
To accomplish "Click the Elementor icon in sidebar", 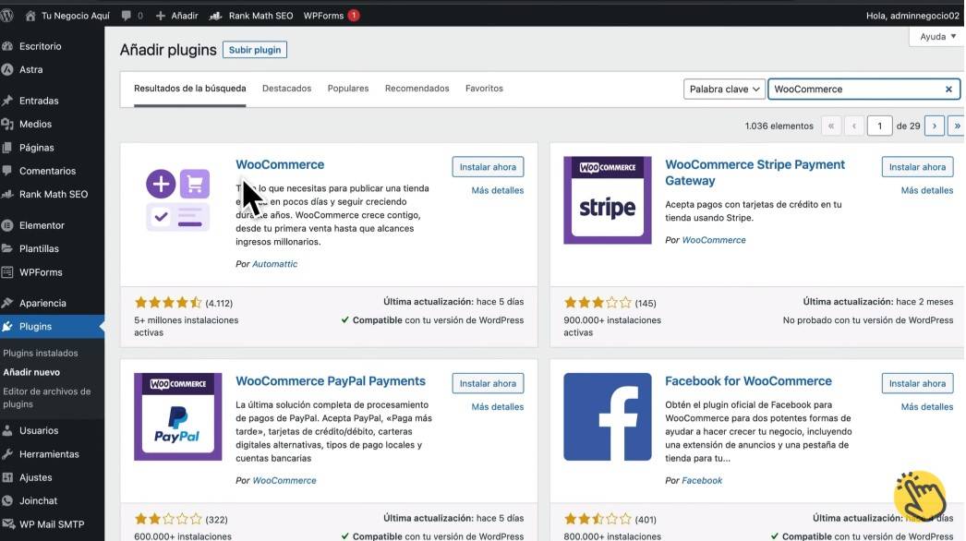I will (7, 225).
